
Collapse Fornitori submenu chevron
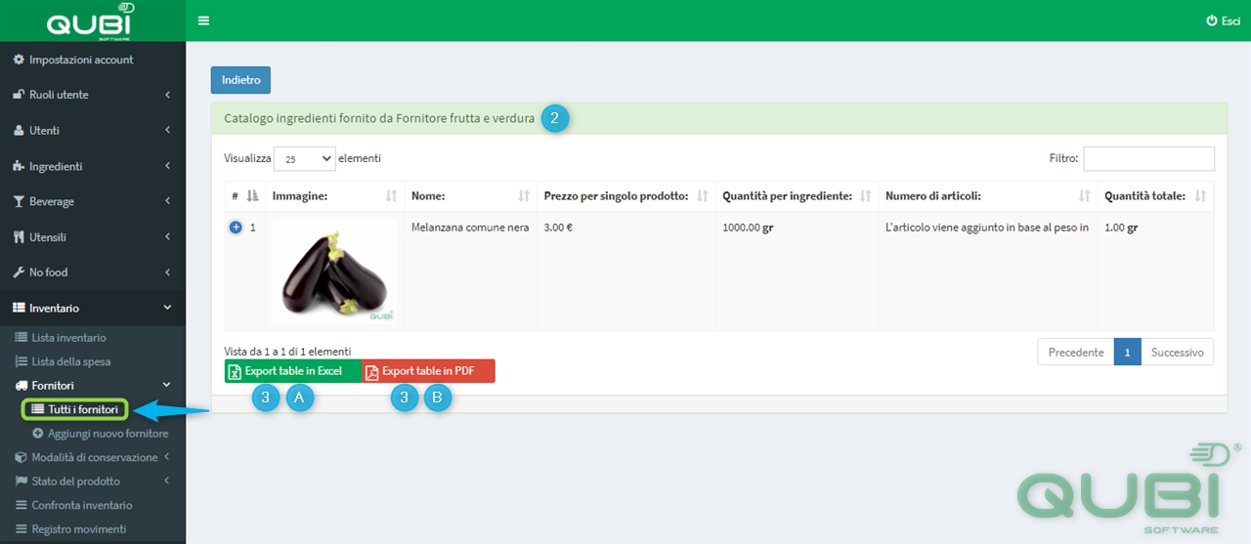[166, 386]
